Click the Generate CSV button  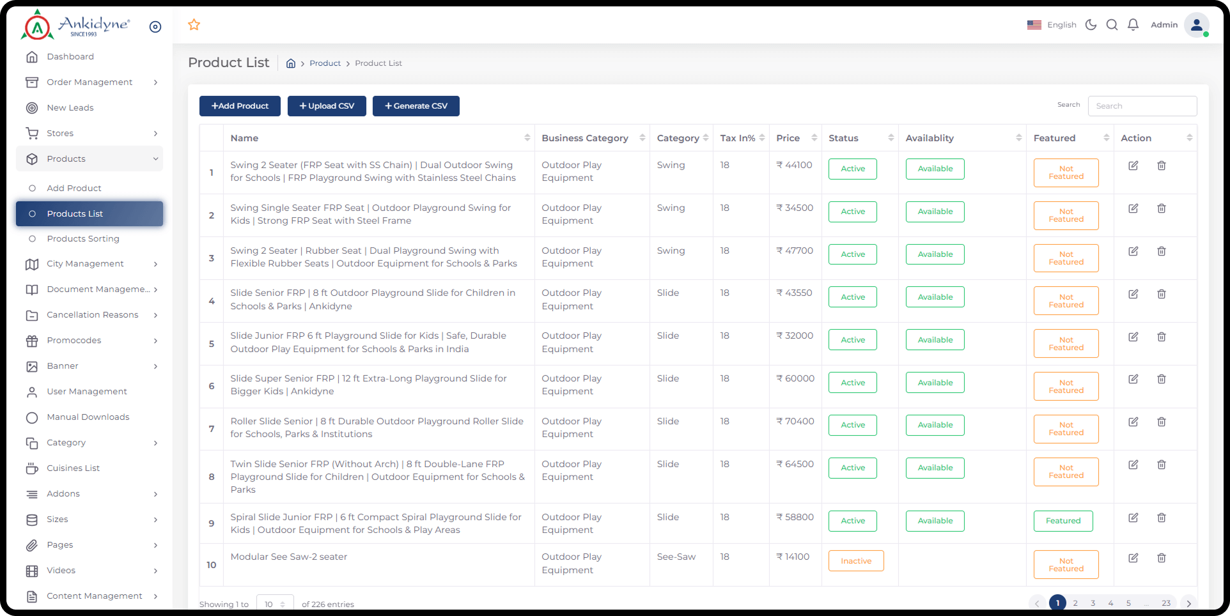(x=416, y=106)
